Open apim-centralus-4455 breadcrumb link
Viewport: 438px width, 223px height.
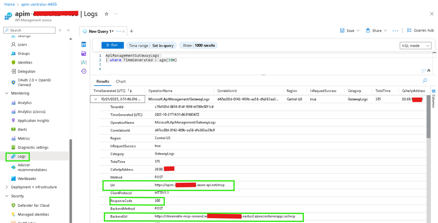39,4
